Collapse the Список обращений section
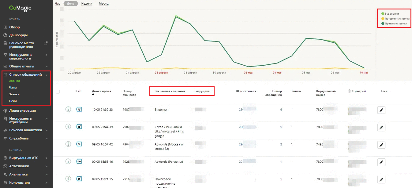The height and width of the screenshot is (188, 412). tap(46, 74)
